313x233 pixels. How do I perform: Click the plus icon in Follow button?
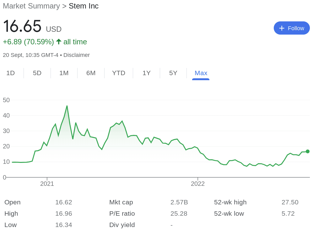(282, 28)
